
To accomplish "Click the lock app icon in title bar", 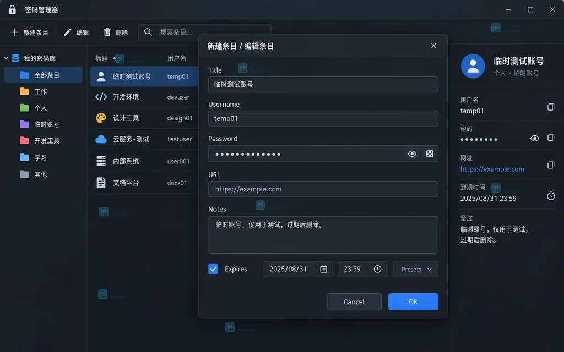I will click(x=12, y=9).
